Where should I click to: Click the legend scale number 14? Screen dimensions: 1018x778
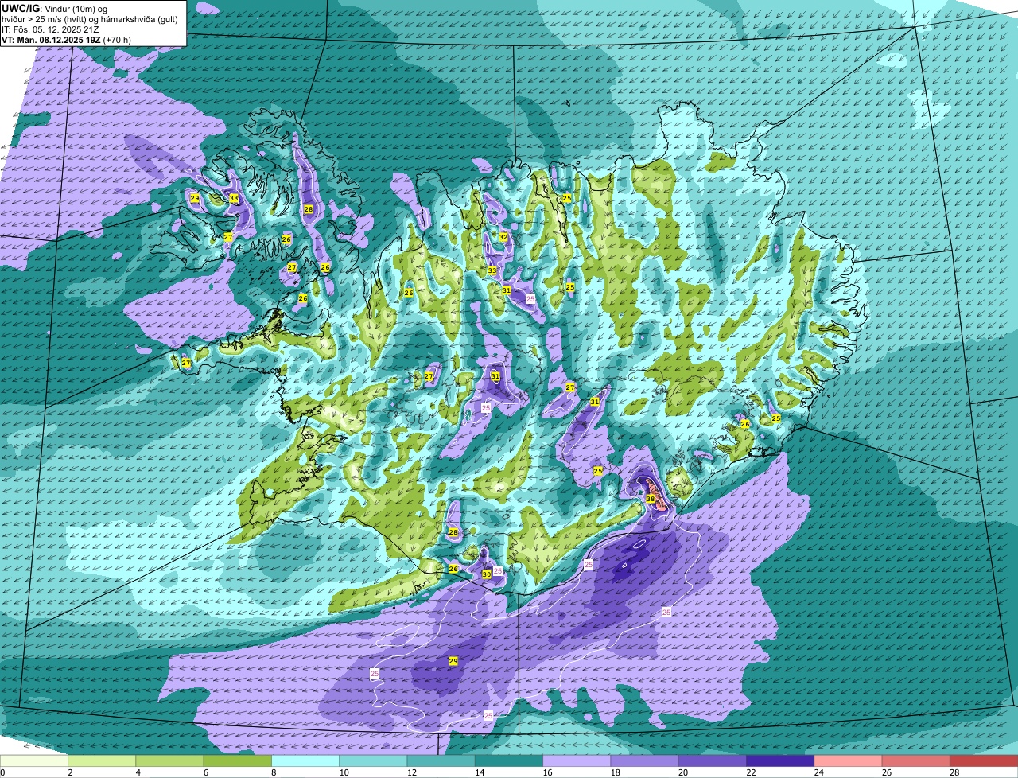coord(480,772)
